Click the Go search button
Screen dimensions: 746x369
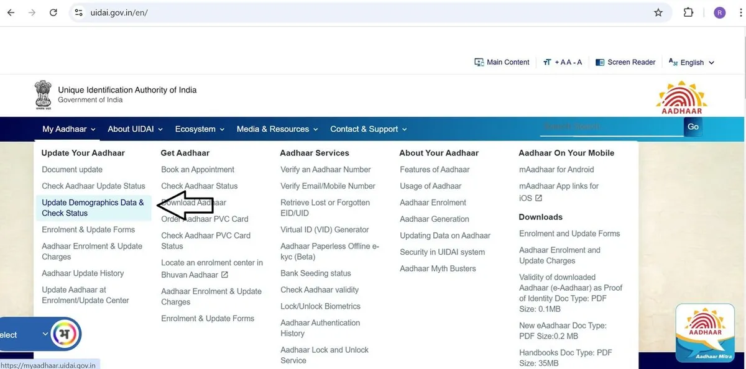(693, 127)
